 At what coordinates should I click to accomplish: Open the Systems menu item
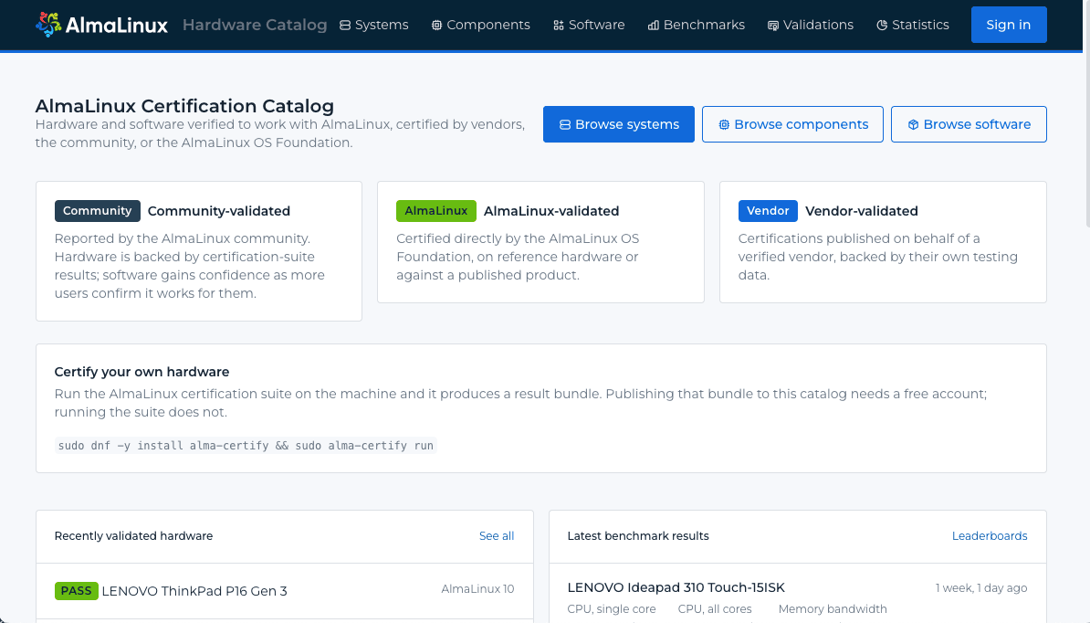coord(374,25)
